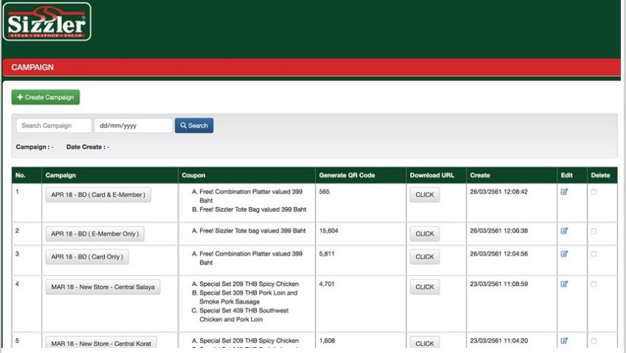Edit the MAR 18 Central Salaya campaign
The width and height of the screenshot is (626, 353).
564,284
